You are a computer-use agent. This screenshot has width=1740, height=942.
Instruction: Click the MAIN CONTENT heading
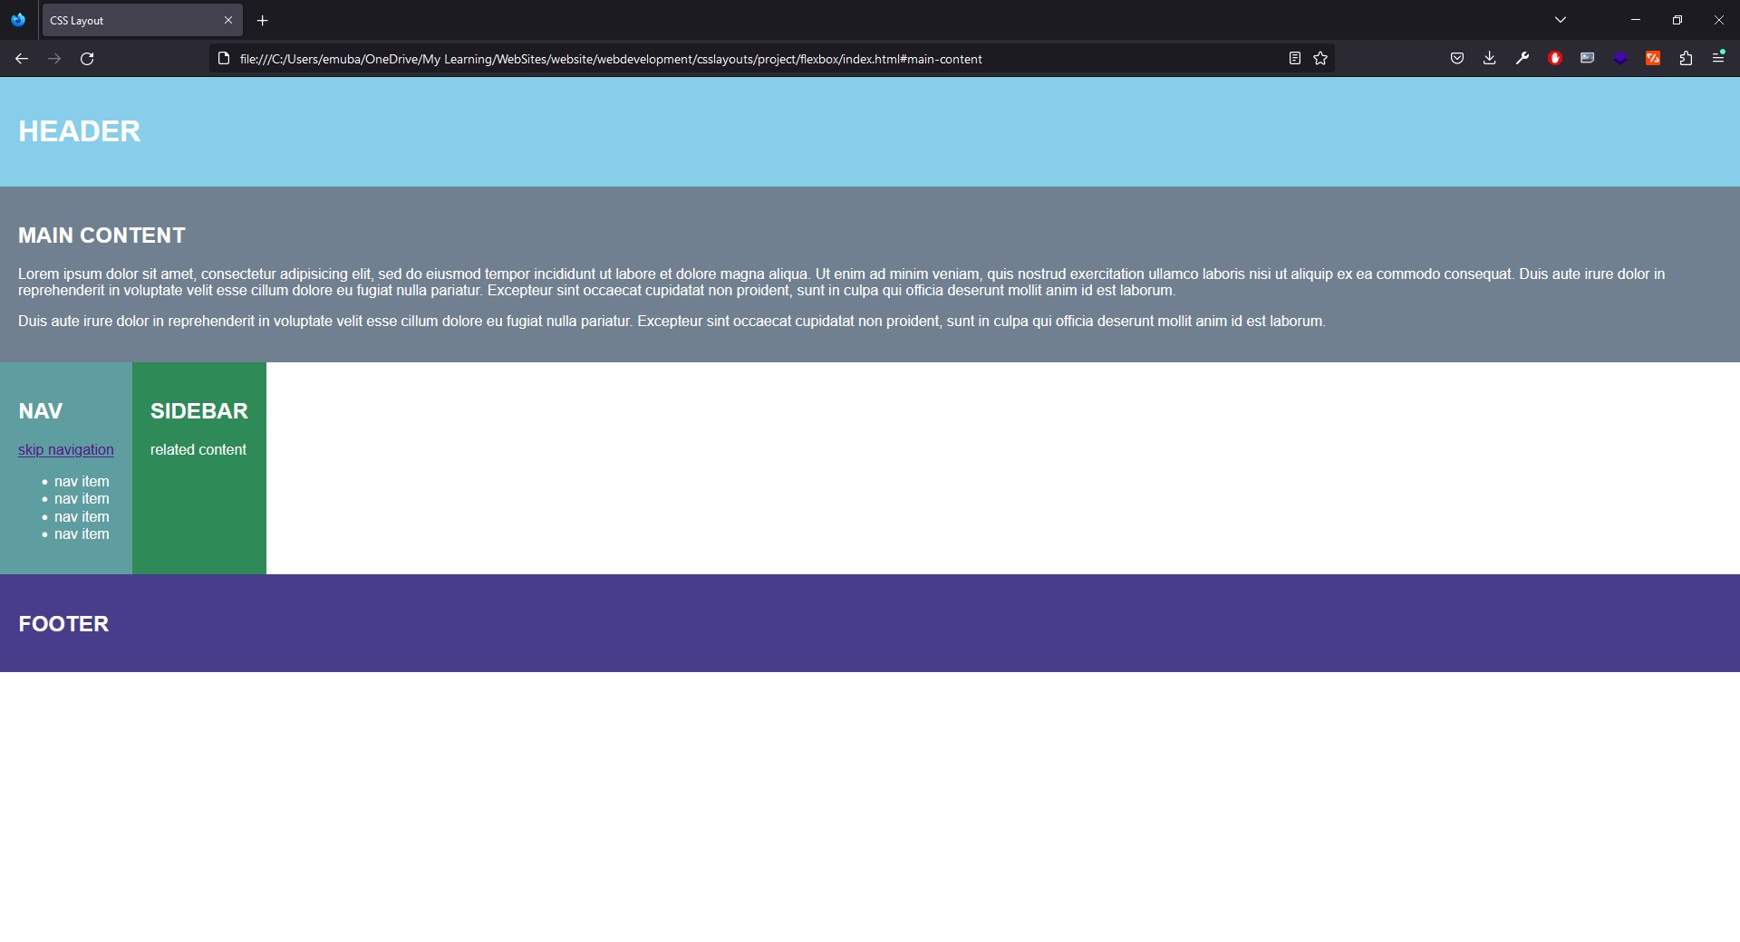tap(101, 235)
